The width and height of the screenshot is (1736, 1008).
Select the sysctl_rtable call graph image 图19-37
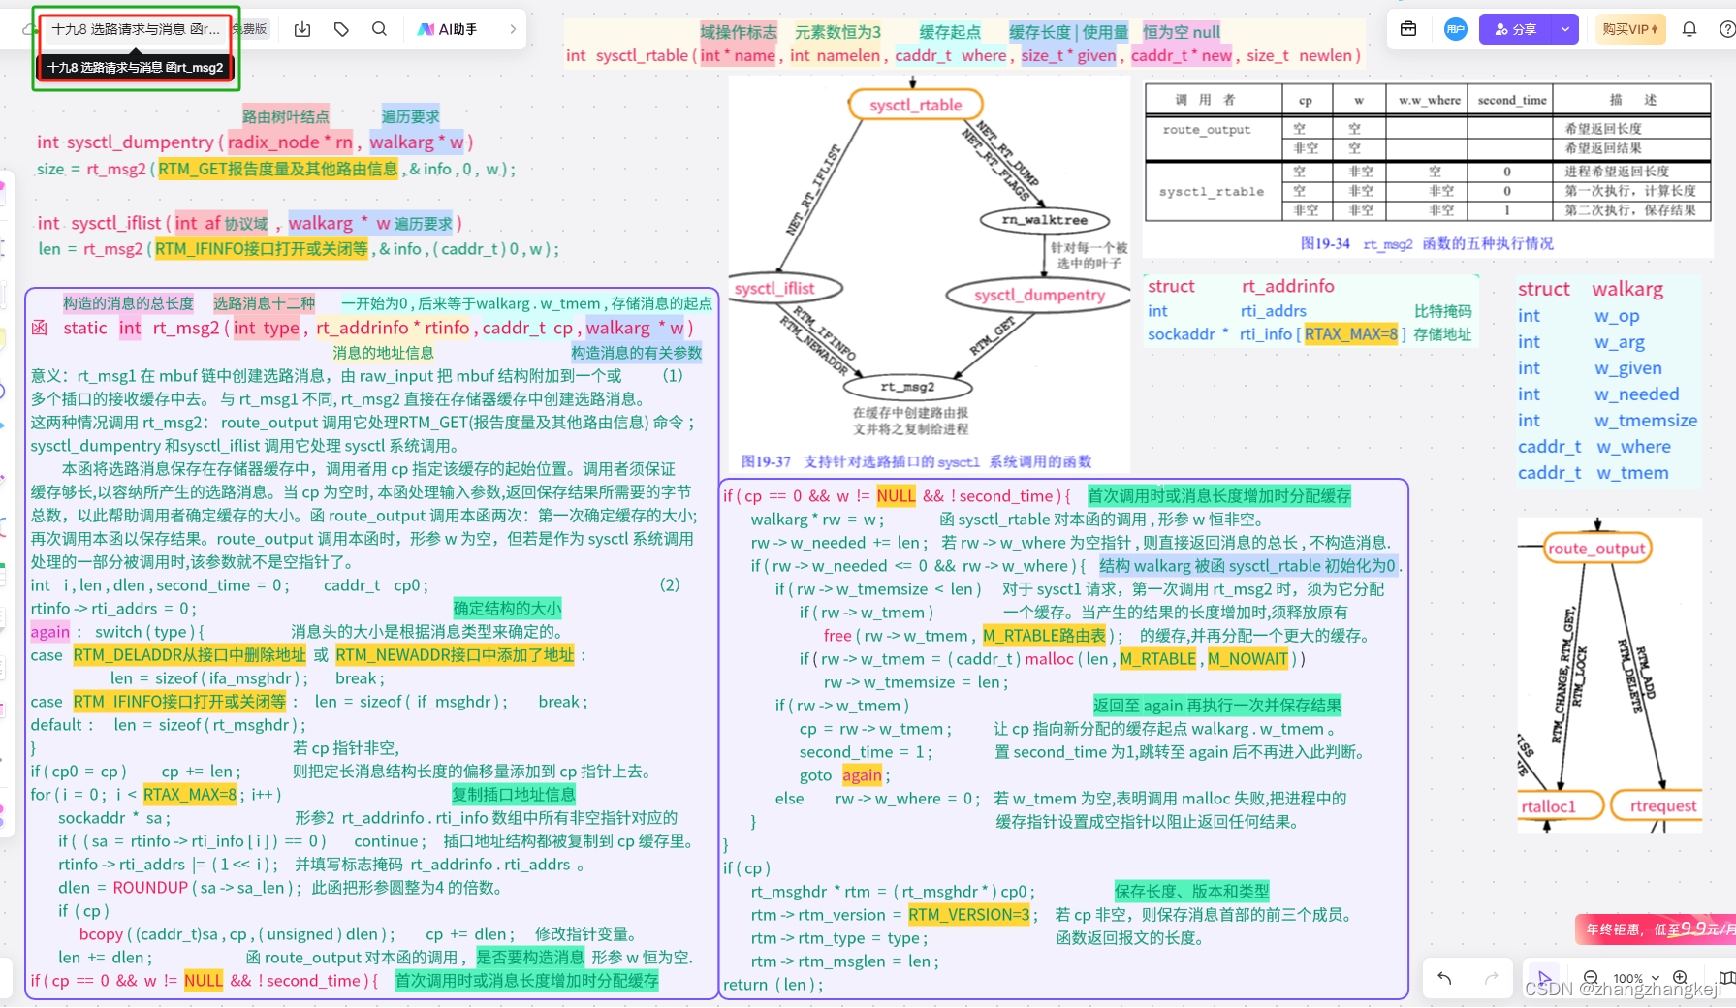pos(929,274)
